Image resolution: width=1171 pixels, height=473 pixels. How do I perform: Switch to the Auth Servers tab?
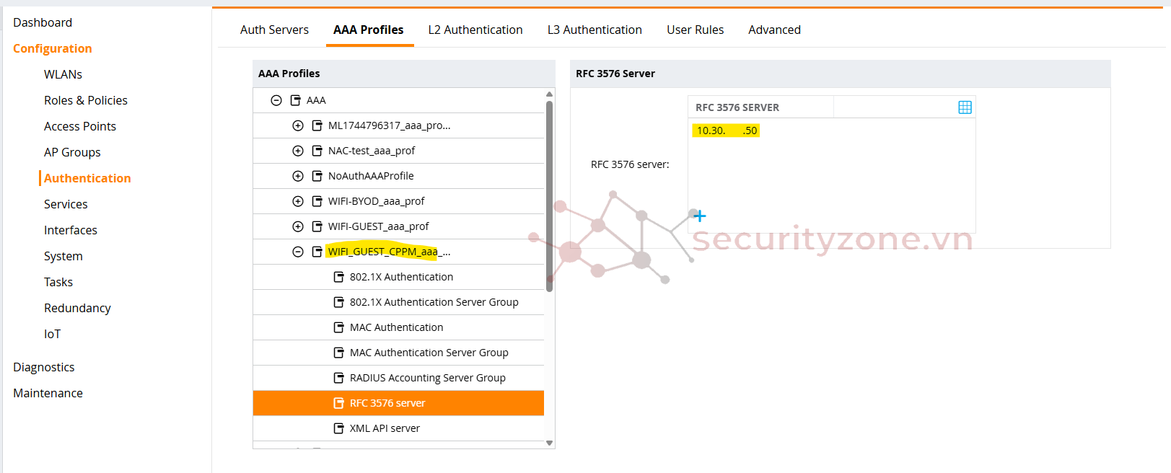tap(274, 30)
